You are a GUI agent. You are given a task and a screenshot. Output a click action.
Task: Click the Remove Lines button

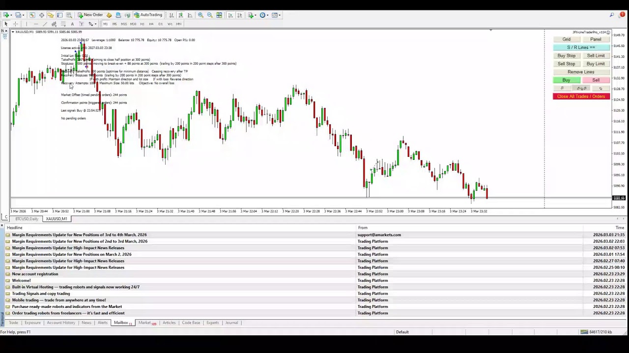pyautogui.click(x=581, y=72)
